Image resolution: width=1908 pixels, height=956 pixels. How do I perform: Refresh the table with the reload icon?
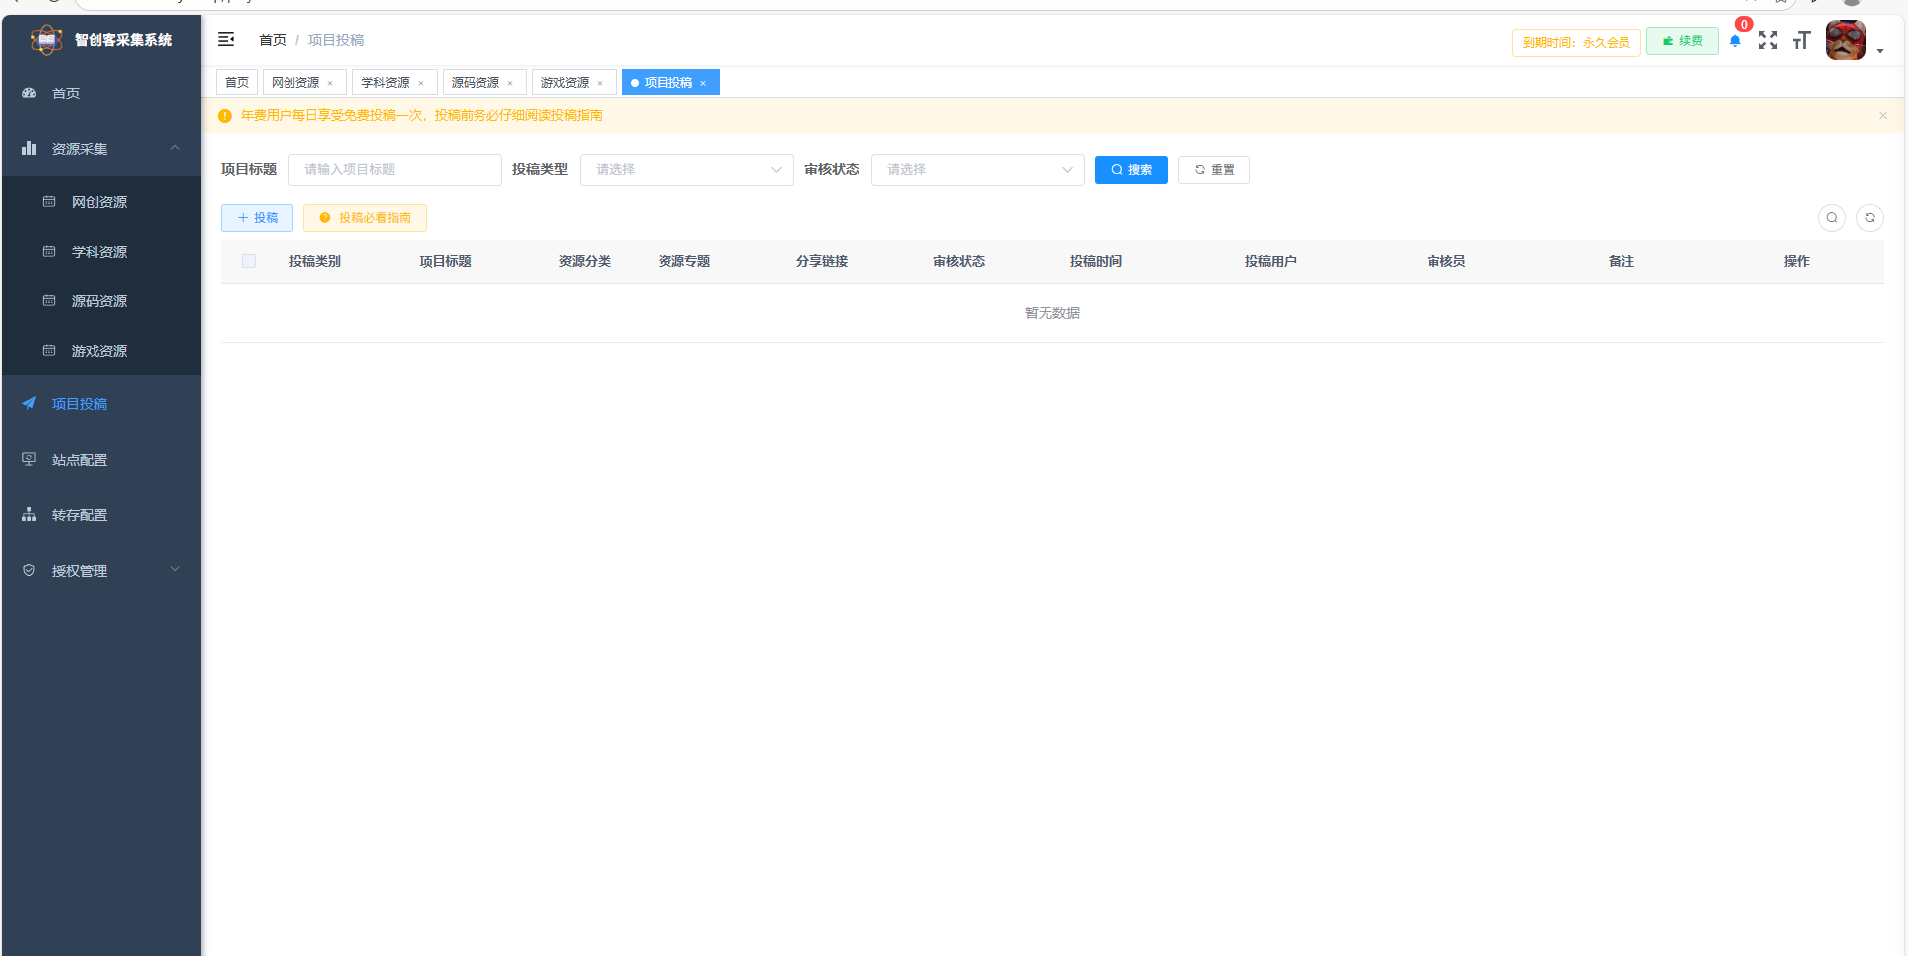1870,217
